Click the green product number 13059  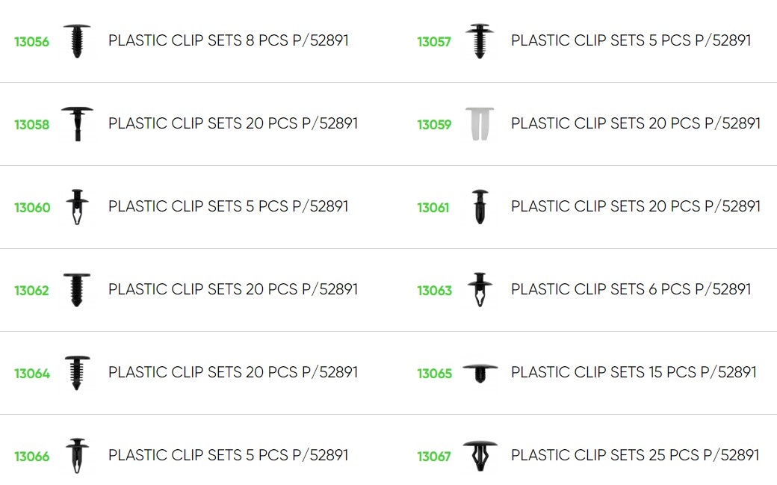434,125
